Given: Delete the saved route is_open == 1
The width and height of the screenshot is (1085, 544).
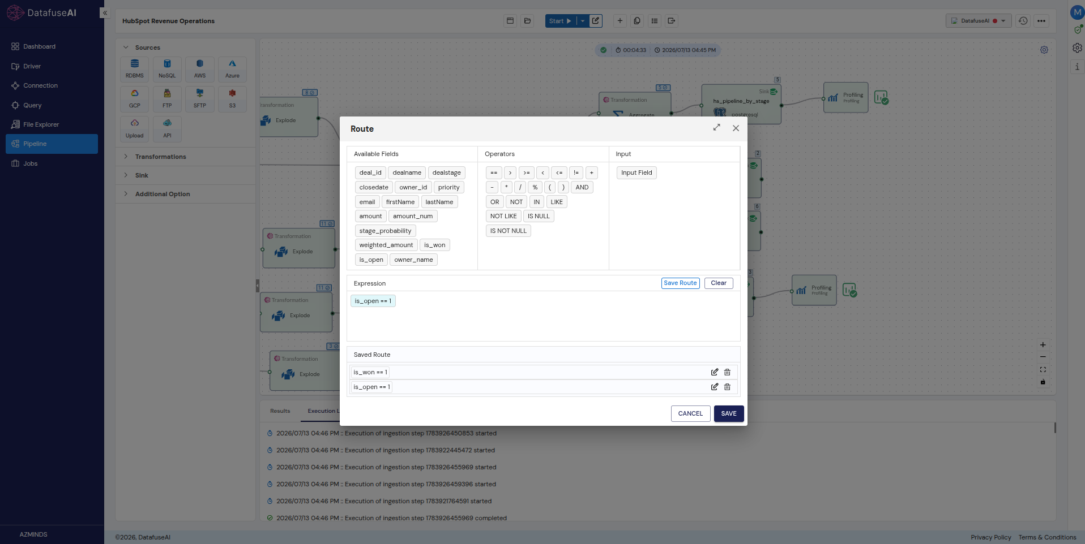Looking at the screenshot, I should click(728, 387).
